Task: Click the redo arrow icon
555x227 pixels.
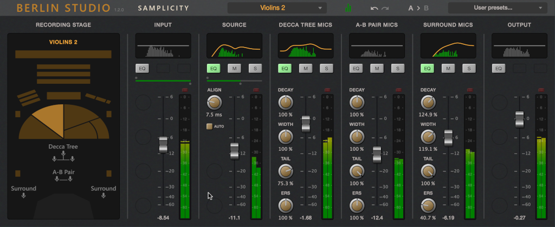Action: (385, 8)
